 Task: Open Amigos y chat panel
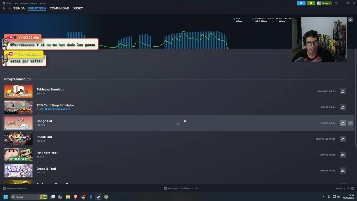345,188
